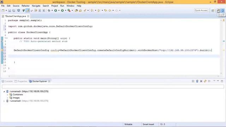The height and width of the screenshot is (127, 226).
Task: Click the Debug bug-gear toolbar icon
Action: pos(49,10)
